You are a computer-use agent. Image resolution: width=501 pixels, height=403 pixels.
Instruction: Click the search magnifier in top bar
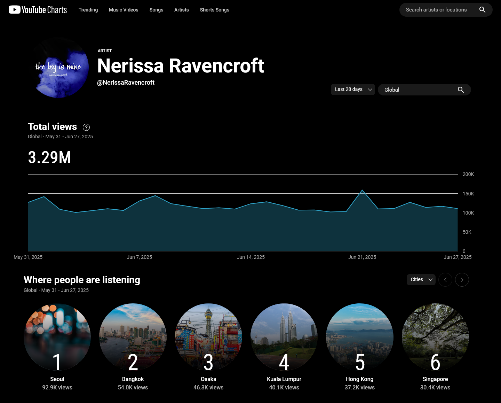(482, 10)
